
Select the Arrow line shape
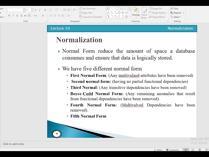tap(116, 9)
